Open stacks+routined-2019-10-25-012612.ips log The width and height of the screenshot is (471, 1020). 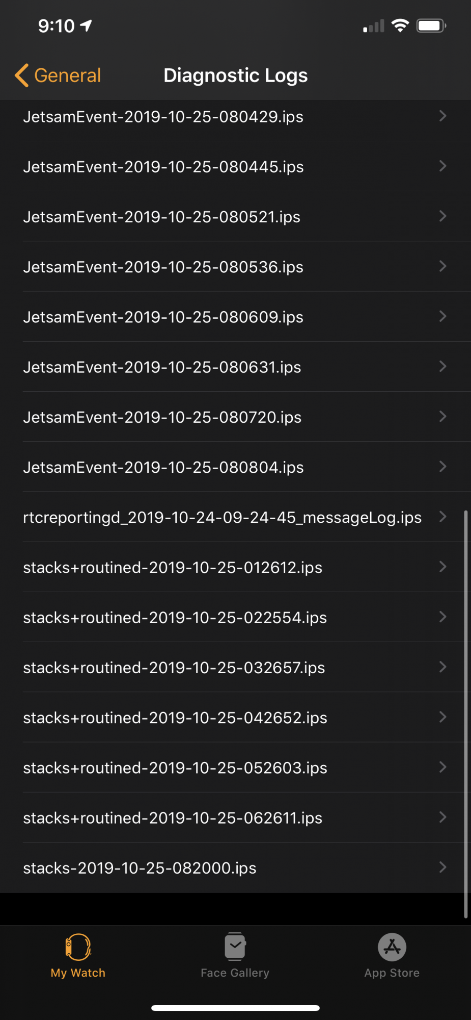point(235,567)
